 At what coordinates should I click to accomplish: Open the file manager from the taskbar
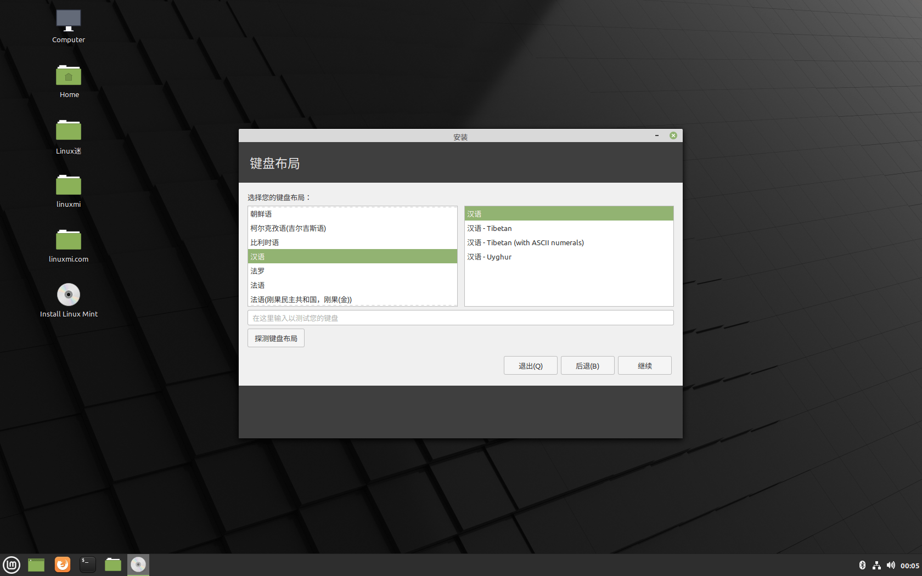pyautogui.click(x=113, y=564)
